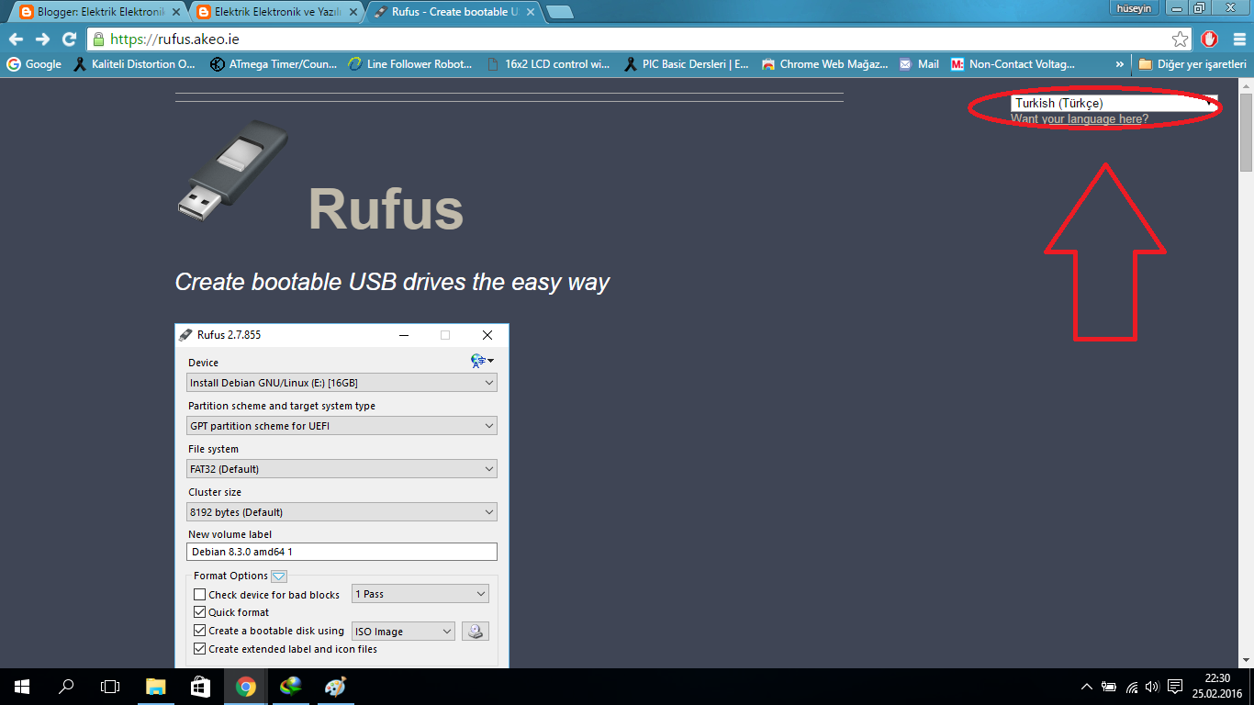Open File Explorer from the taskbar

tap(156, 687)
